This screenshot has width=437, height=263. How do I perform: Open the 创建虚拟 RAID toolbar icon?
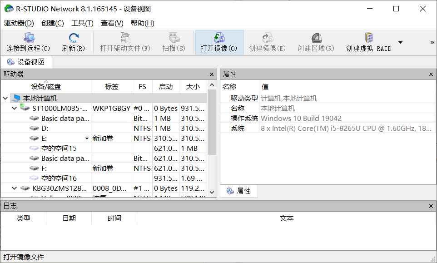click(369, 42)
